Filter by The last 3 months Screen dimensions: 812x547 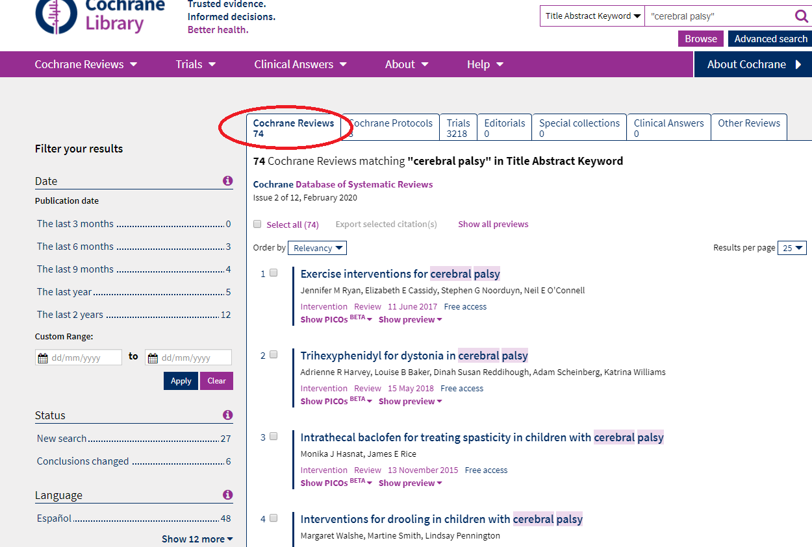pos(134,224)
